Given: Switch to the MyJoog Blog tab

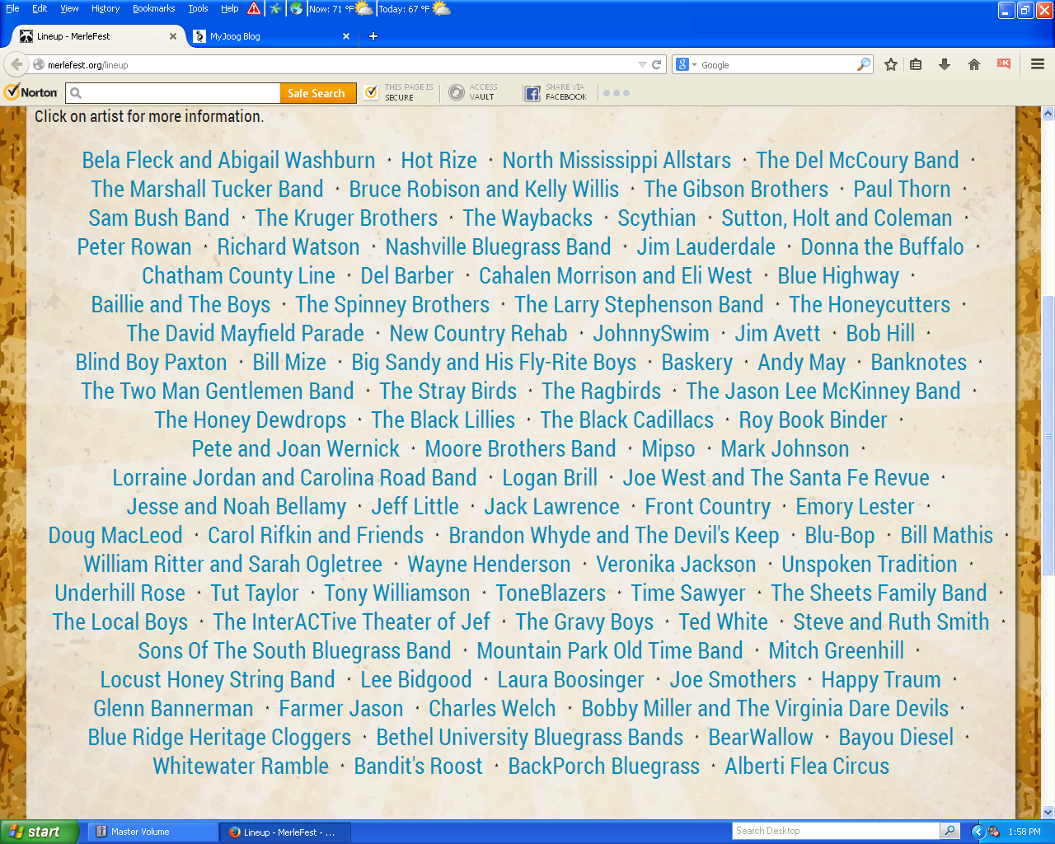Looking at the screenshot, I should (x=270, y=36).
